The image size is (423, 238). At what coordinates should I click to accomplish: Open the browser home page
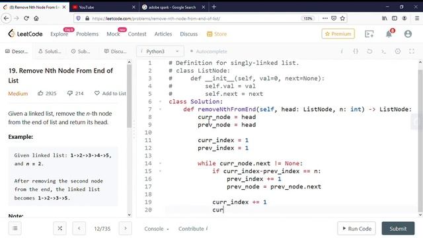tap(36, 19)
